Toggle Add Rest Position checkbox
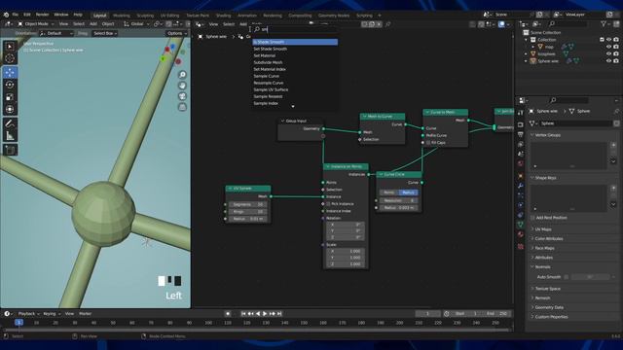This screenshot has height=350, width=623. (x=532, y=218)
